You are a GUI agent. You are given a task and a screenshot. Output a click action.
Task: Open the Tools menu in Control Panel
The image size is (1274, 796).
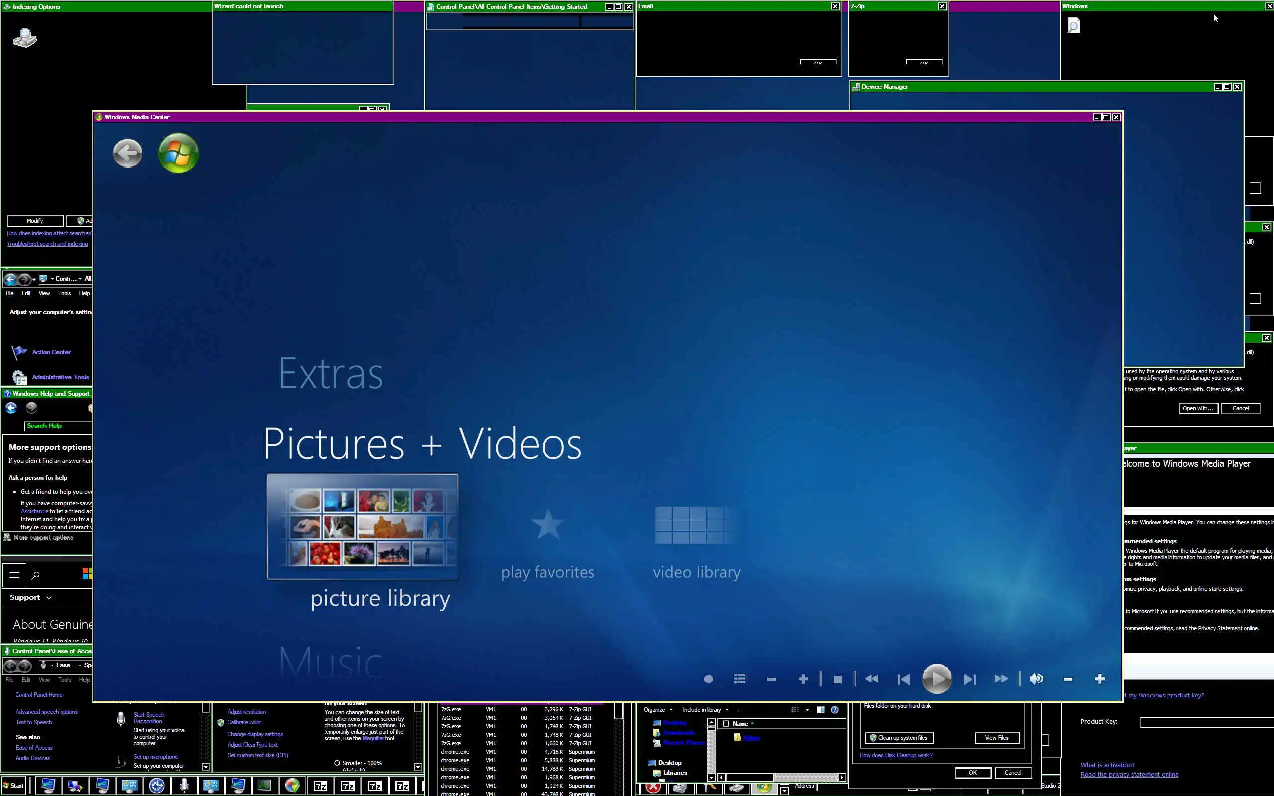coord(64,293)
